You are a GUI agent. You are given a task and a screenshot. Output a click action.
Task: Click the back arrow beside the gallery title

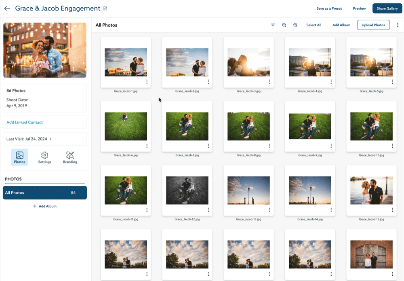click(x=7, y=8)
